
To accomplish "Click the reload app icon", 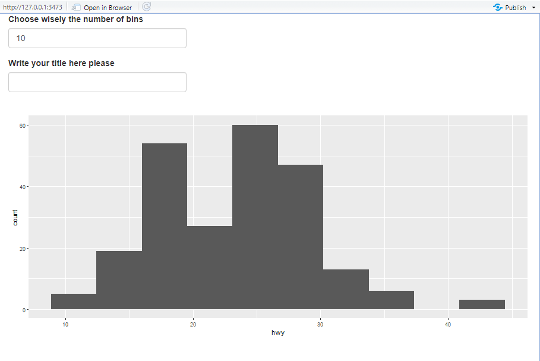I will (x=146, y=7).
